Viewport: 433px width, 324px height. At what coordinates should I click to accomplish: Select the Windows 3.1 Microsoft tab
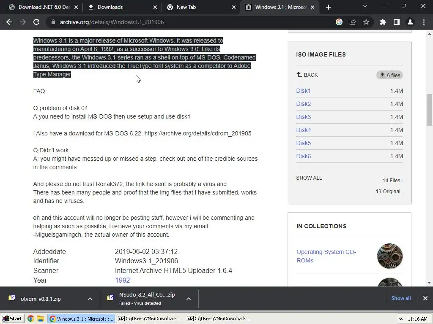[x=279, y=7]
